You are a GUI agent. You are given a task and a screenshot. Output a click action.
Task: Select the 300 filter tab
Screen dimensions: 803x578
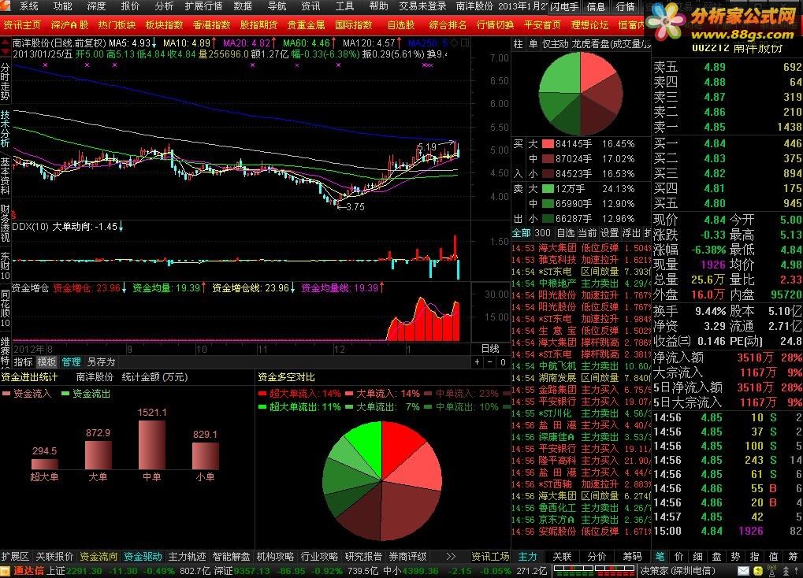click(542, 233)
